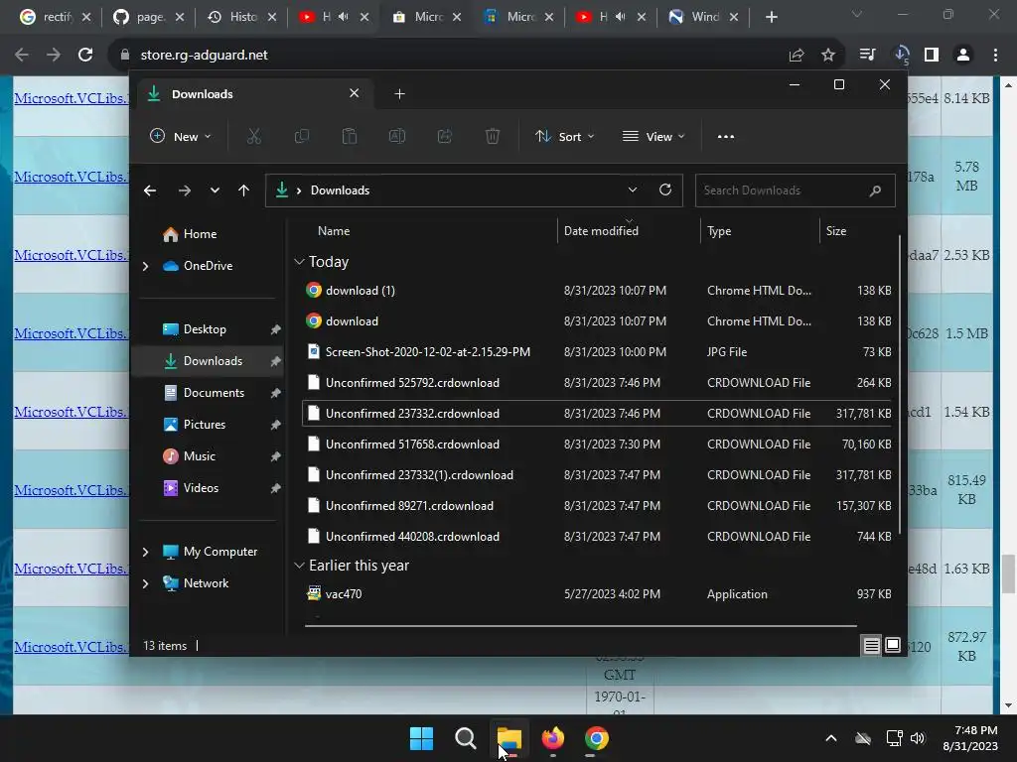The height and width of the screenshot is (762, 1017).
Task: Show hidden system tray icons
Action: 831,738
